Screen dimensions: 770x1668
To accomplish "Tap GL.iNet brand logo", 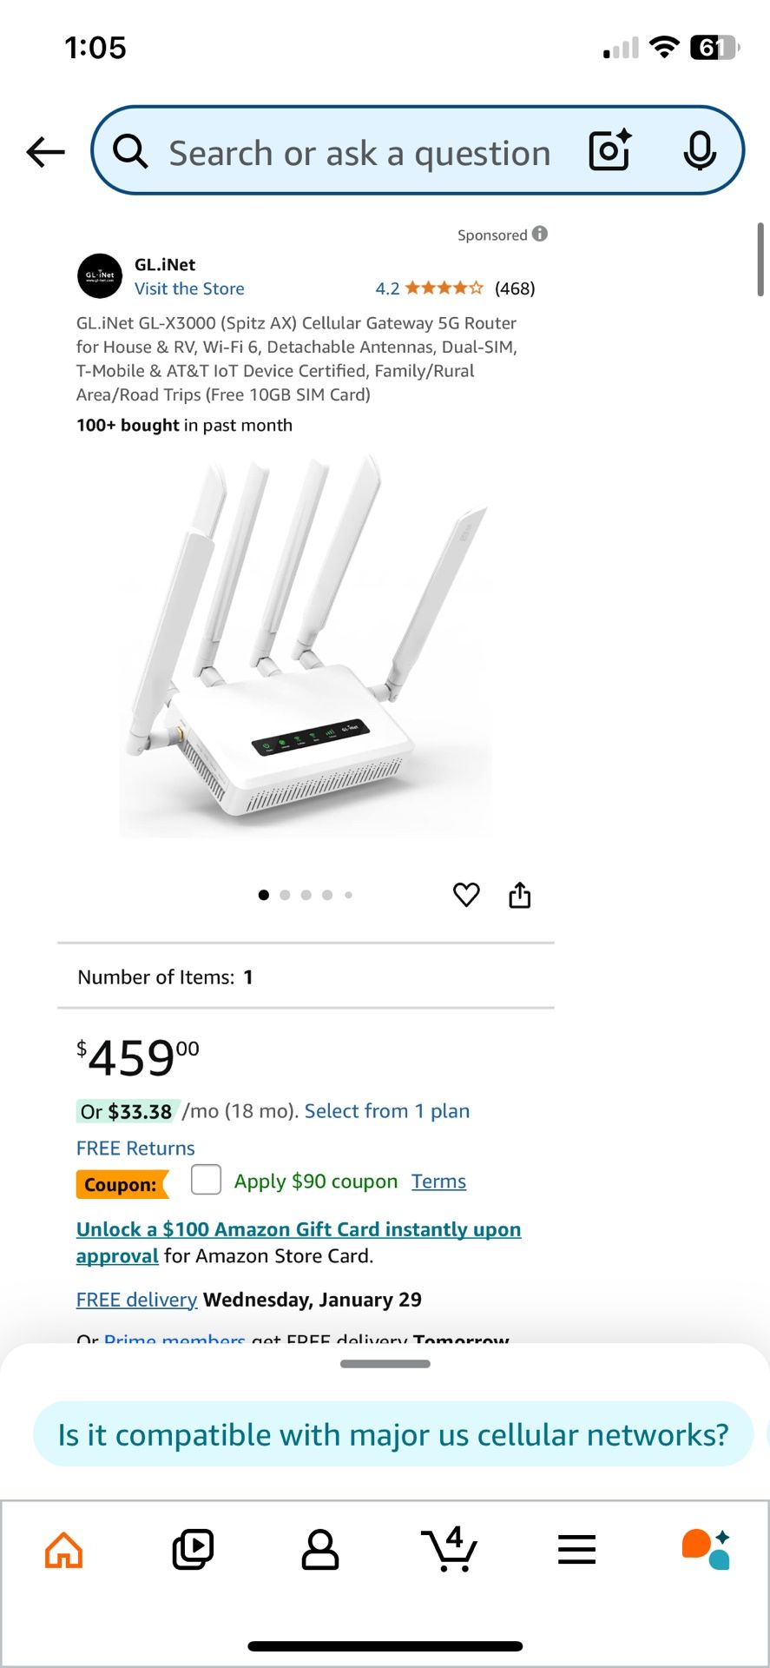I will [x=100, y=276].
